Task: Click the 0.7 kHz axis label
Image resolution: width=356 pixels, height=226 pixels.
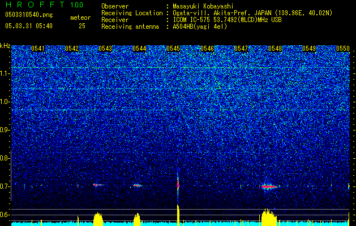Action: (x=5, y=186)
